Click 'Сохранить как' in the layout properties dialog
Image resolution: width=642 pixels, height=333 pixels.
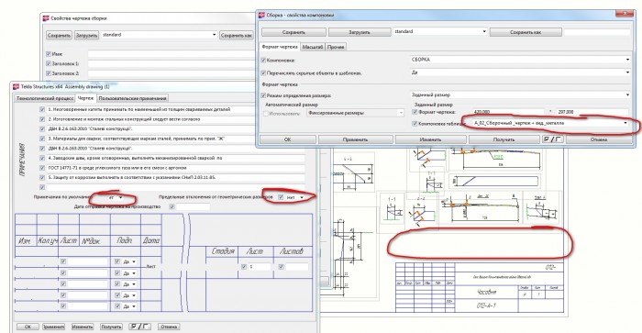click(526, 32)
